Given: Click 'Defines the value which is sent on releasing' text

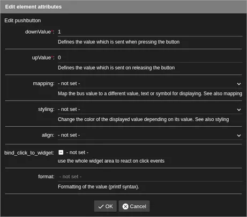Looking at the screenshot, I should (x=116, y=68).
